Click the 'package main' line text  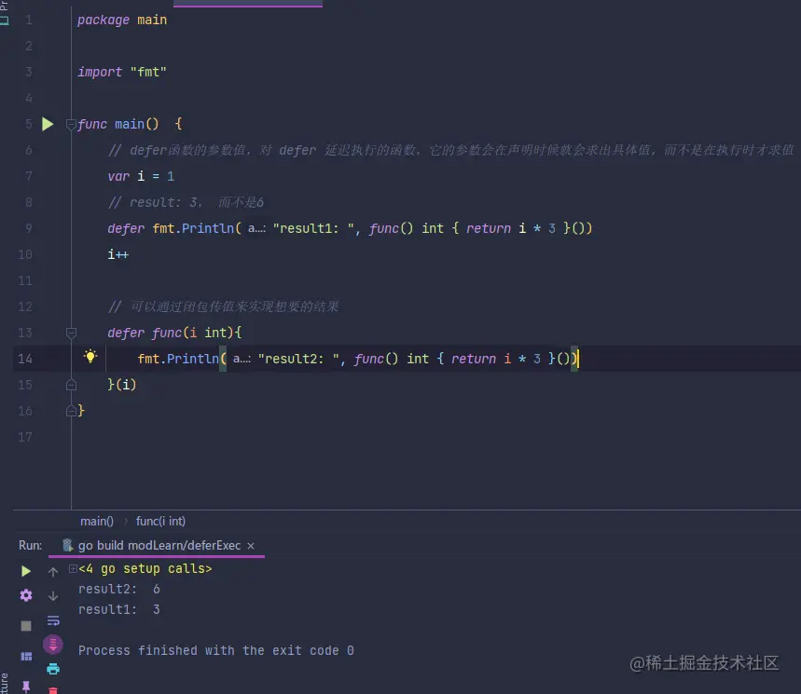122,20
